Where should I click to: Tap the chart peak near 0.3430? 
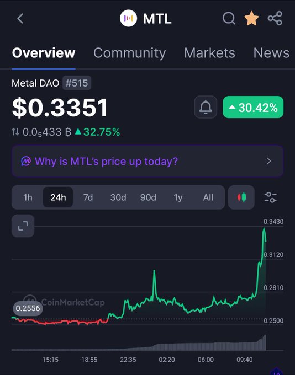pos(264,228)
